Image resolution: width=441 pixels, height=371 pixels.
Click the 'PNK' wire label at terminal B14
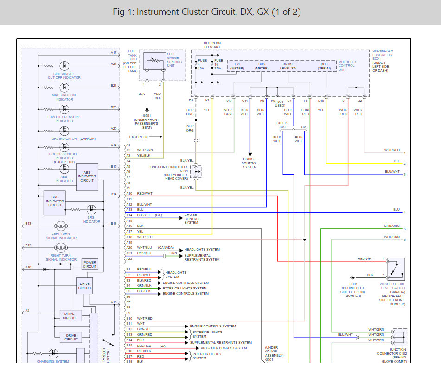pos(141,340)
